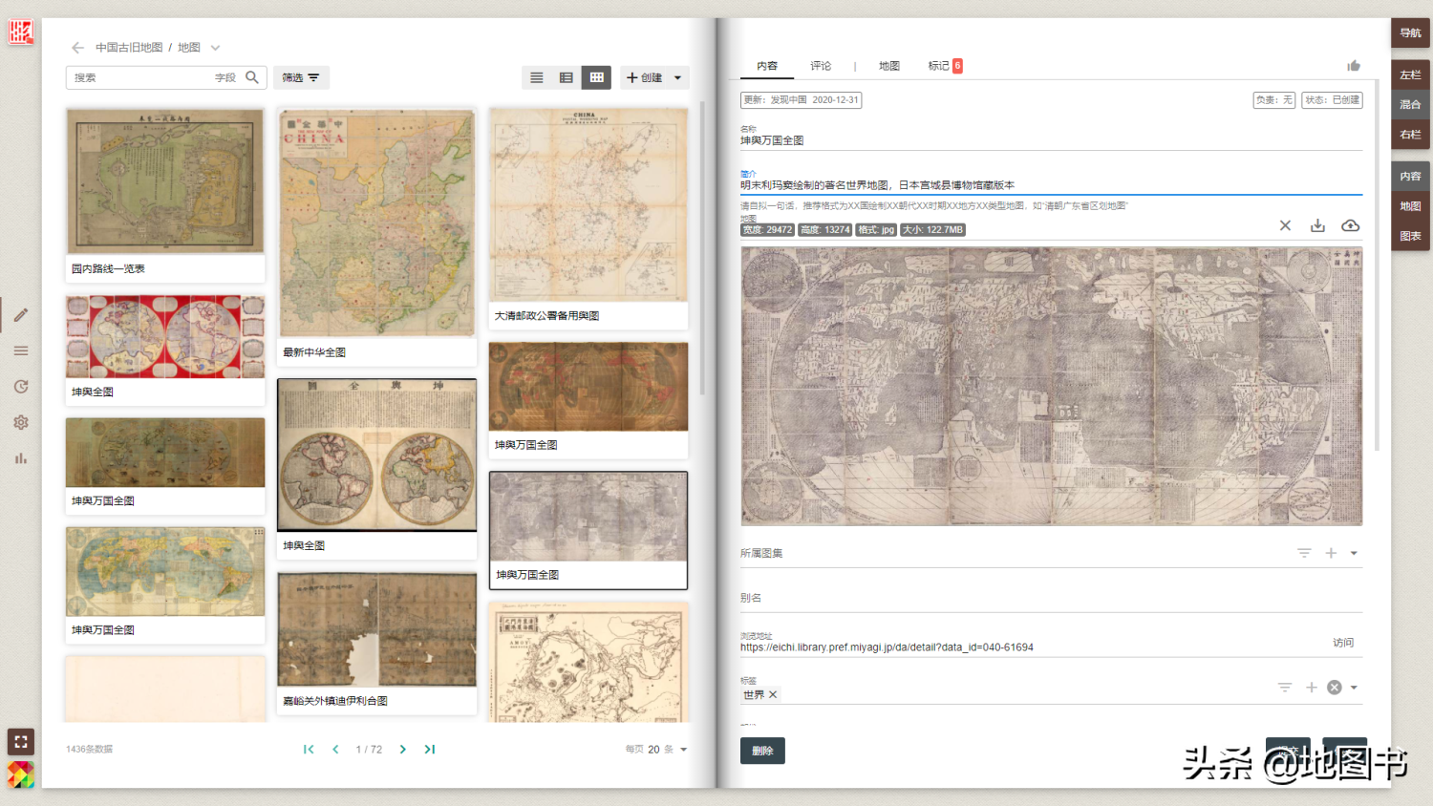Screen dimensions: 1433x806
Task: Switch to the 地图 tab in the detail panel
Action: (889, 66)
